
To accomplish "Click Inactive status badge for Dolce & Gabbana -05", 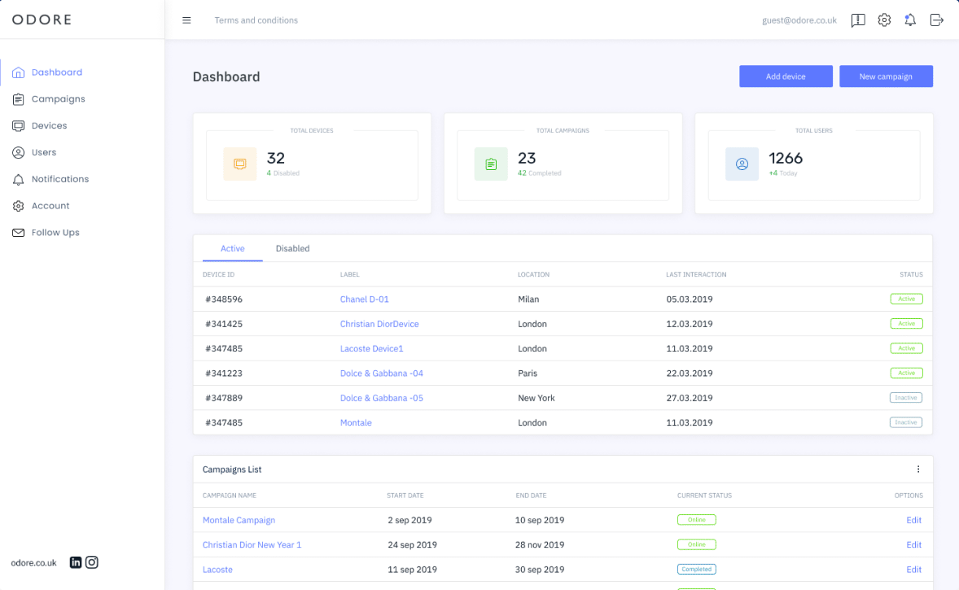I will click(x=906, y=398).
